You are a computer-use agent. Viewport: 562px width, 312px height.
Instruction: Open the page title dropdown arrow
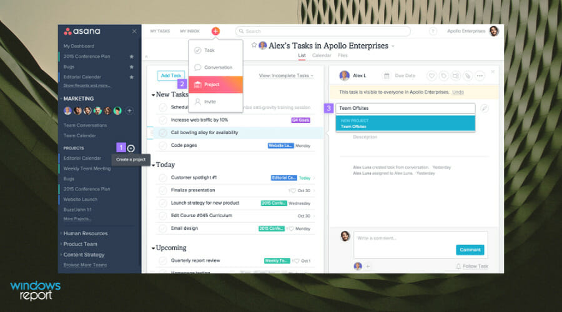[393, 46]
